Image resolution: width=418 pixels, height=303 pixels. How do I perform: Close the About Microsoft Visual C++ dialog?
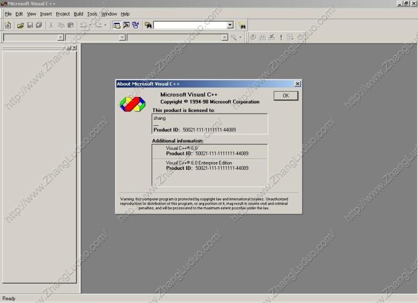point(298,84)
